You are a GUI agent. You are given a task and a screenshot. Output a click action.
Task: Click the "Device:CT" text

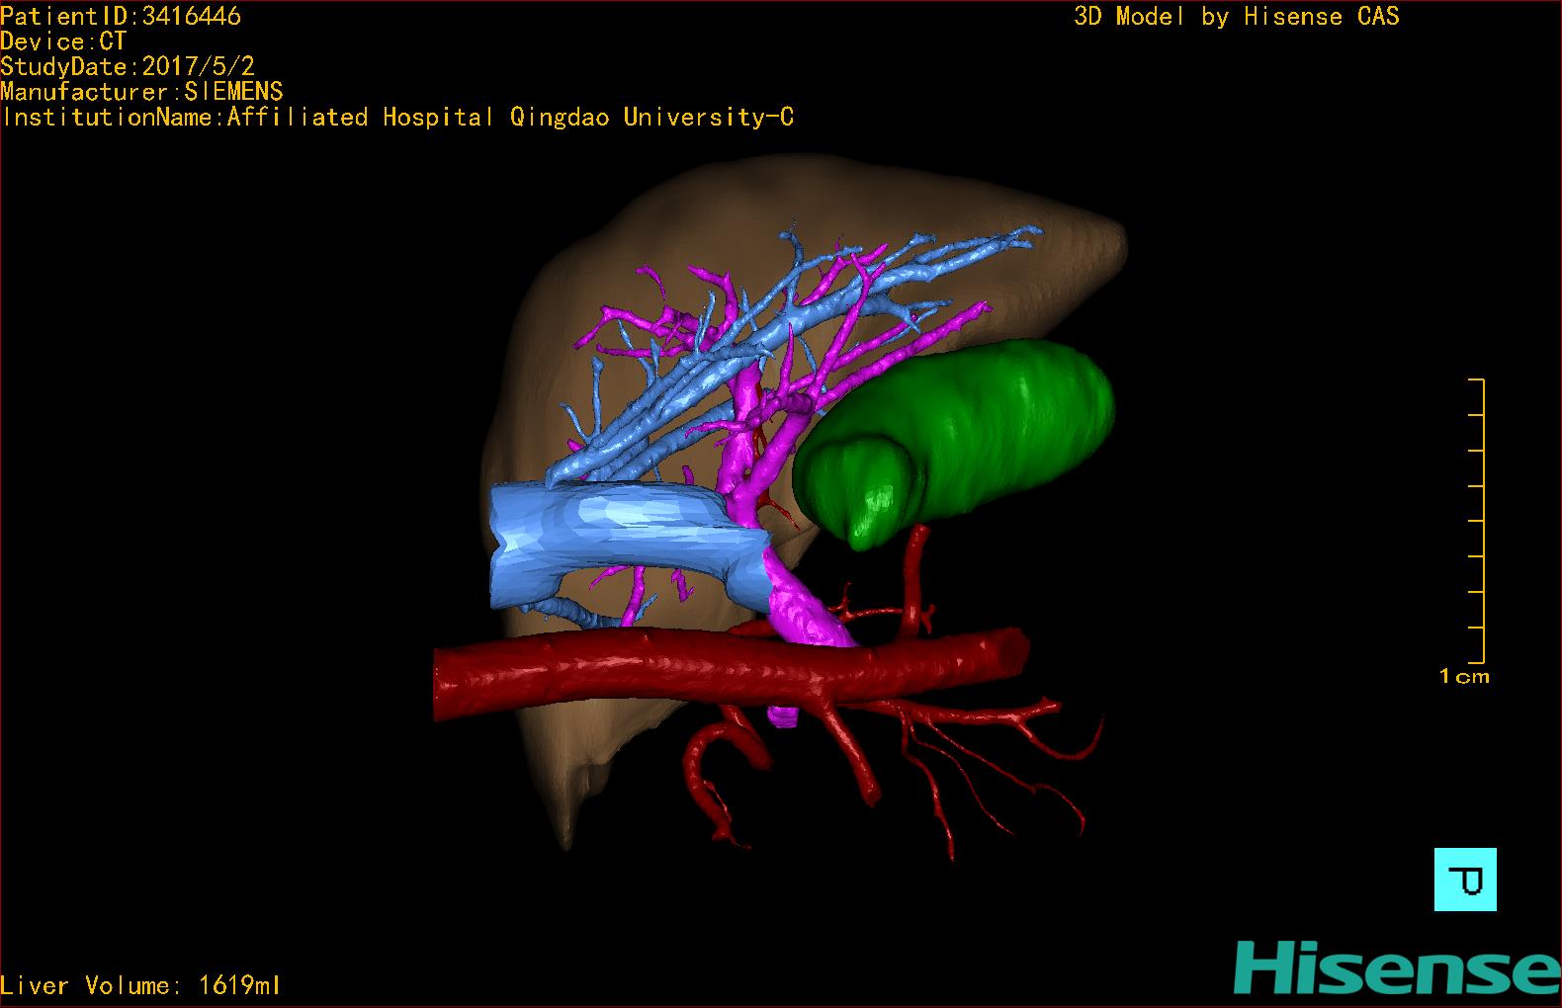point(64,42)
